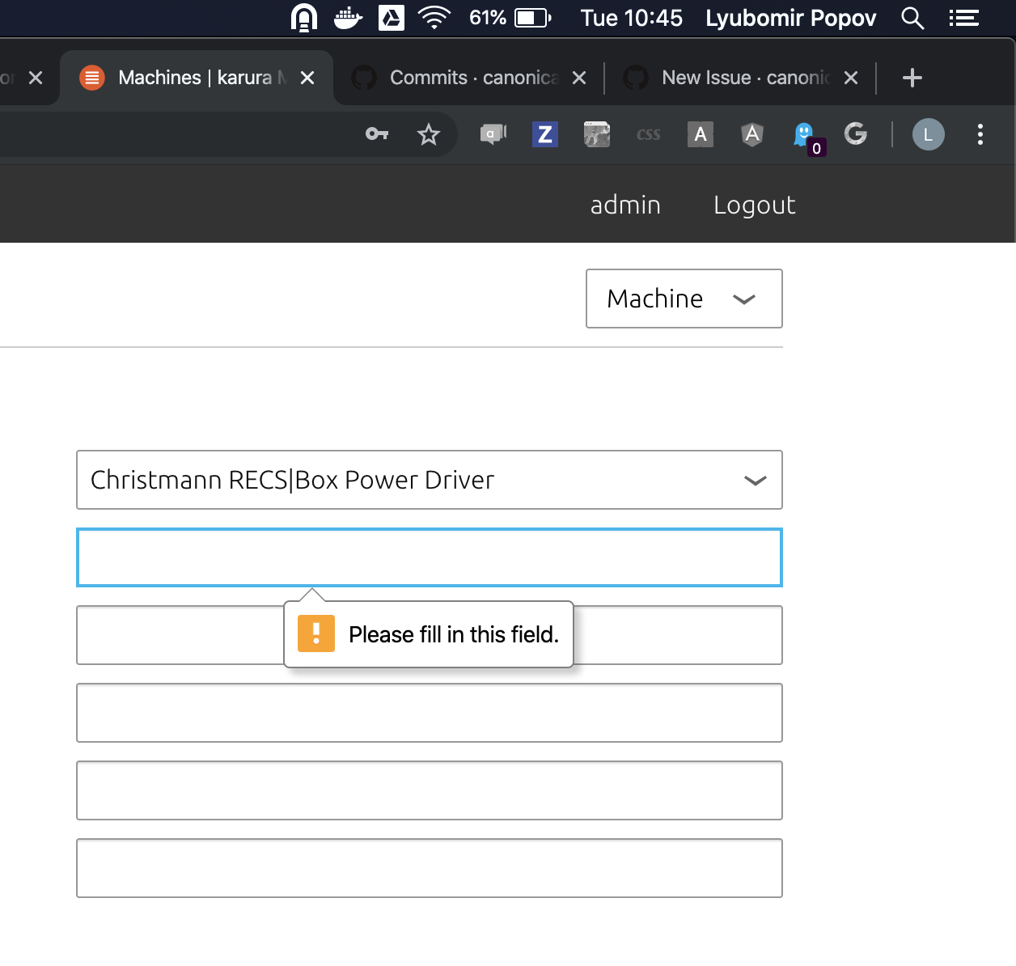Click the admin link in the header
Screen dimensions: 1016x966
(x=625, y=205)
